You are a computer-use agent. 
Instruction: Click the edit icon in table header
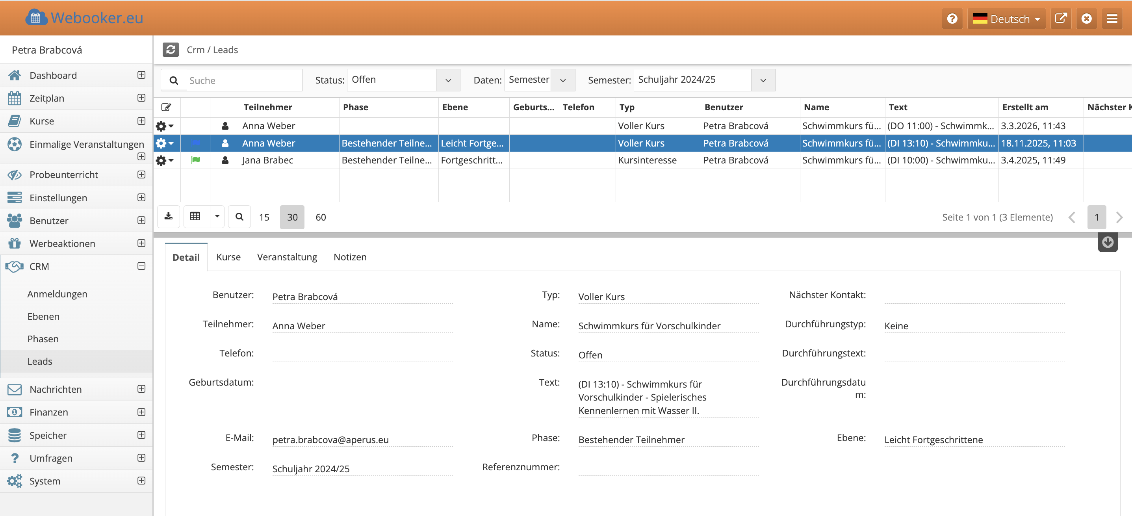point(166,107)
